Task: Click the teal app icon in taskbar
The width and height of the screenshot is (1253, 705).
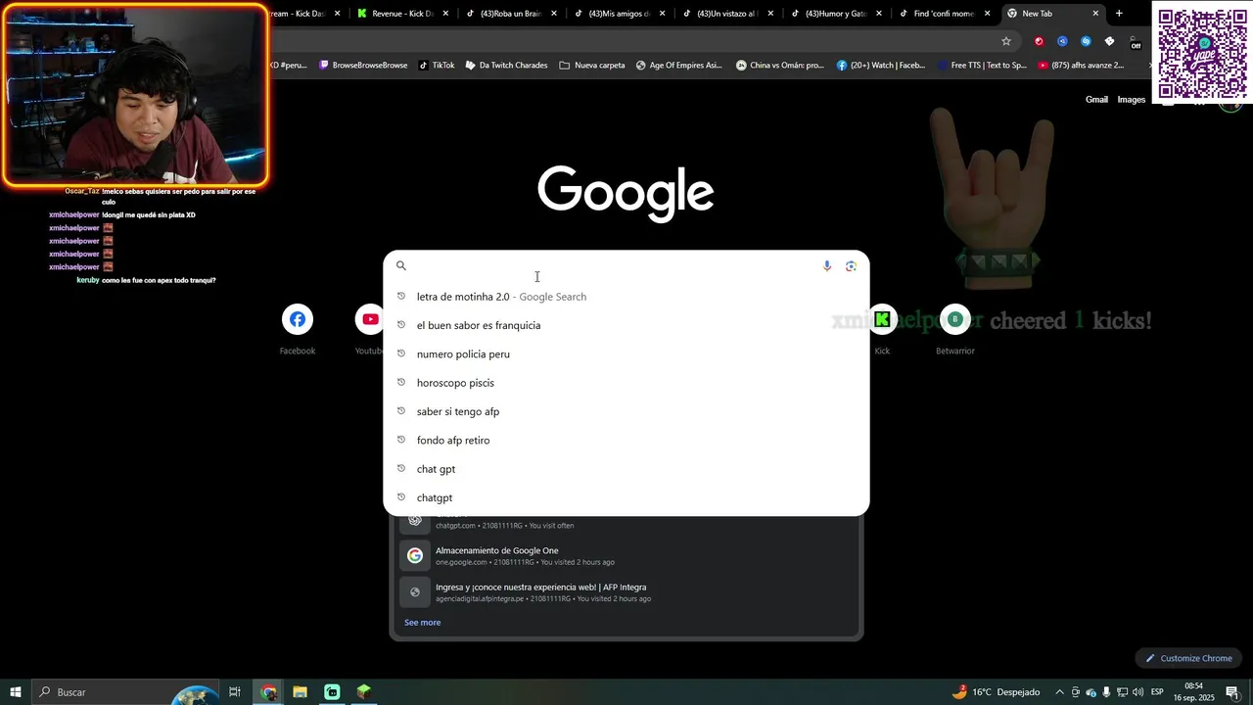Action: pyautogui.click(x=332, y=692)
